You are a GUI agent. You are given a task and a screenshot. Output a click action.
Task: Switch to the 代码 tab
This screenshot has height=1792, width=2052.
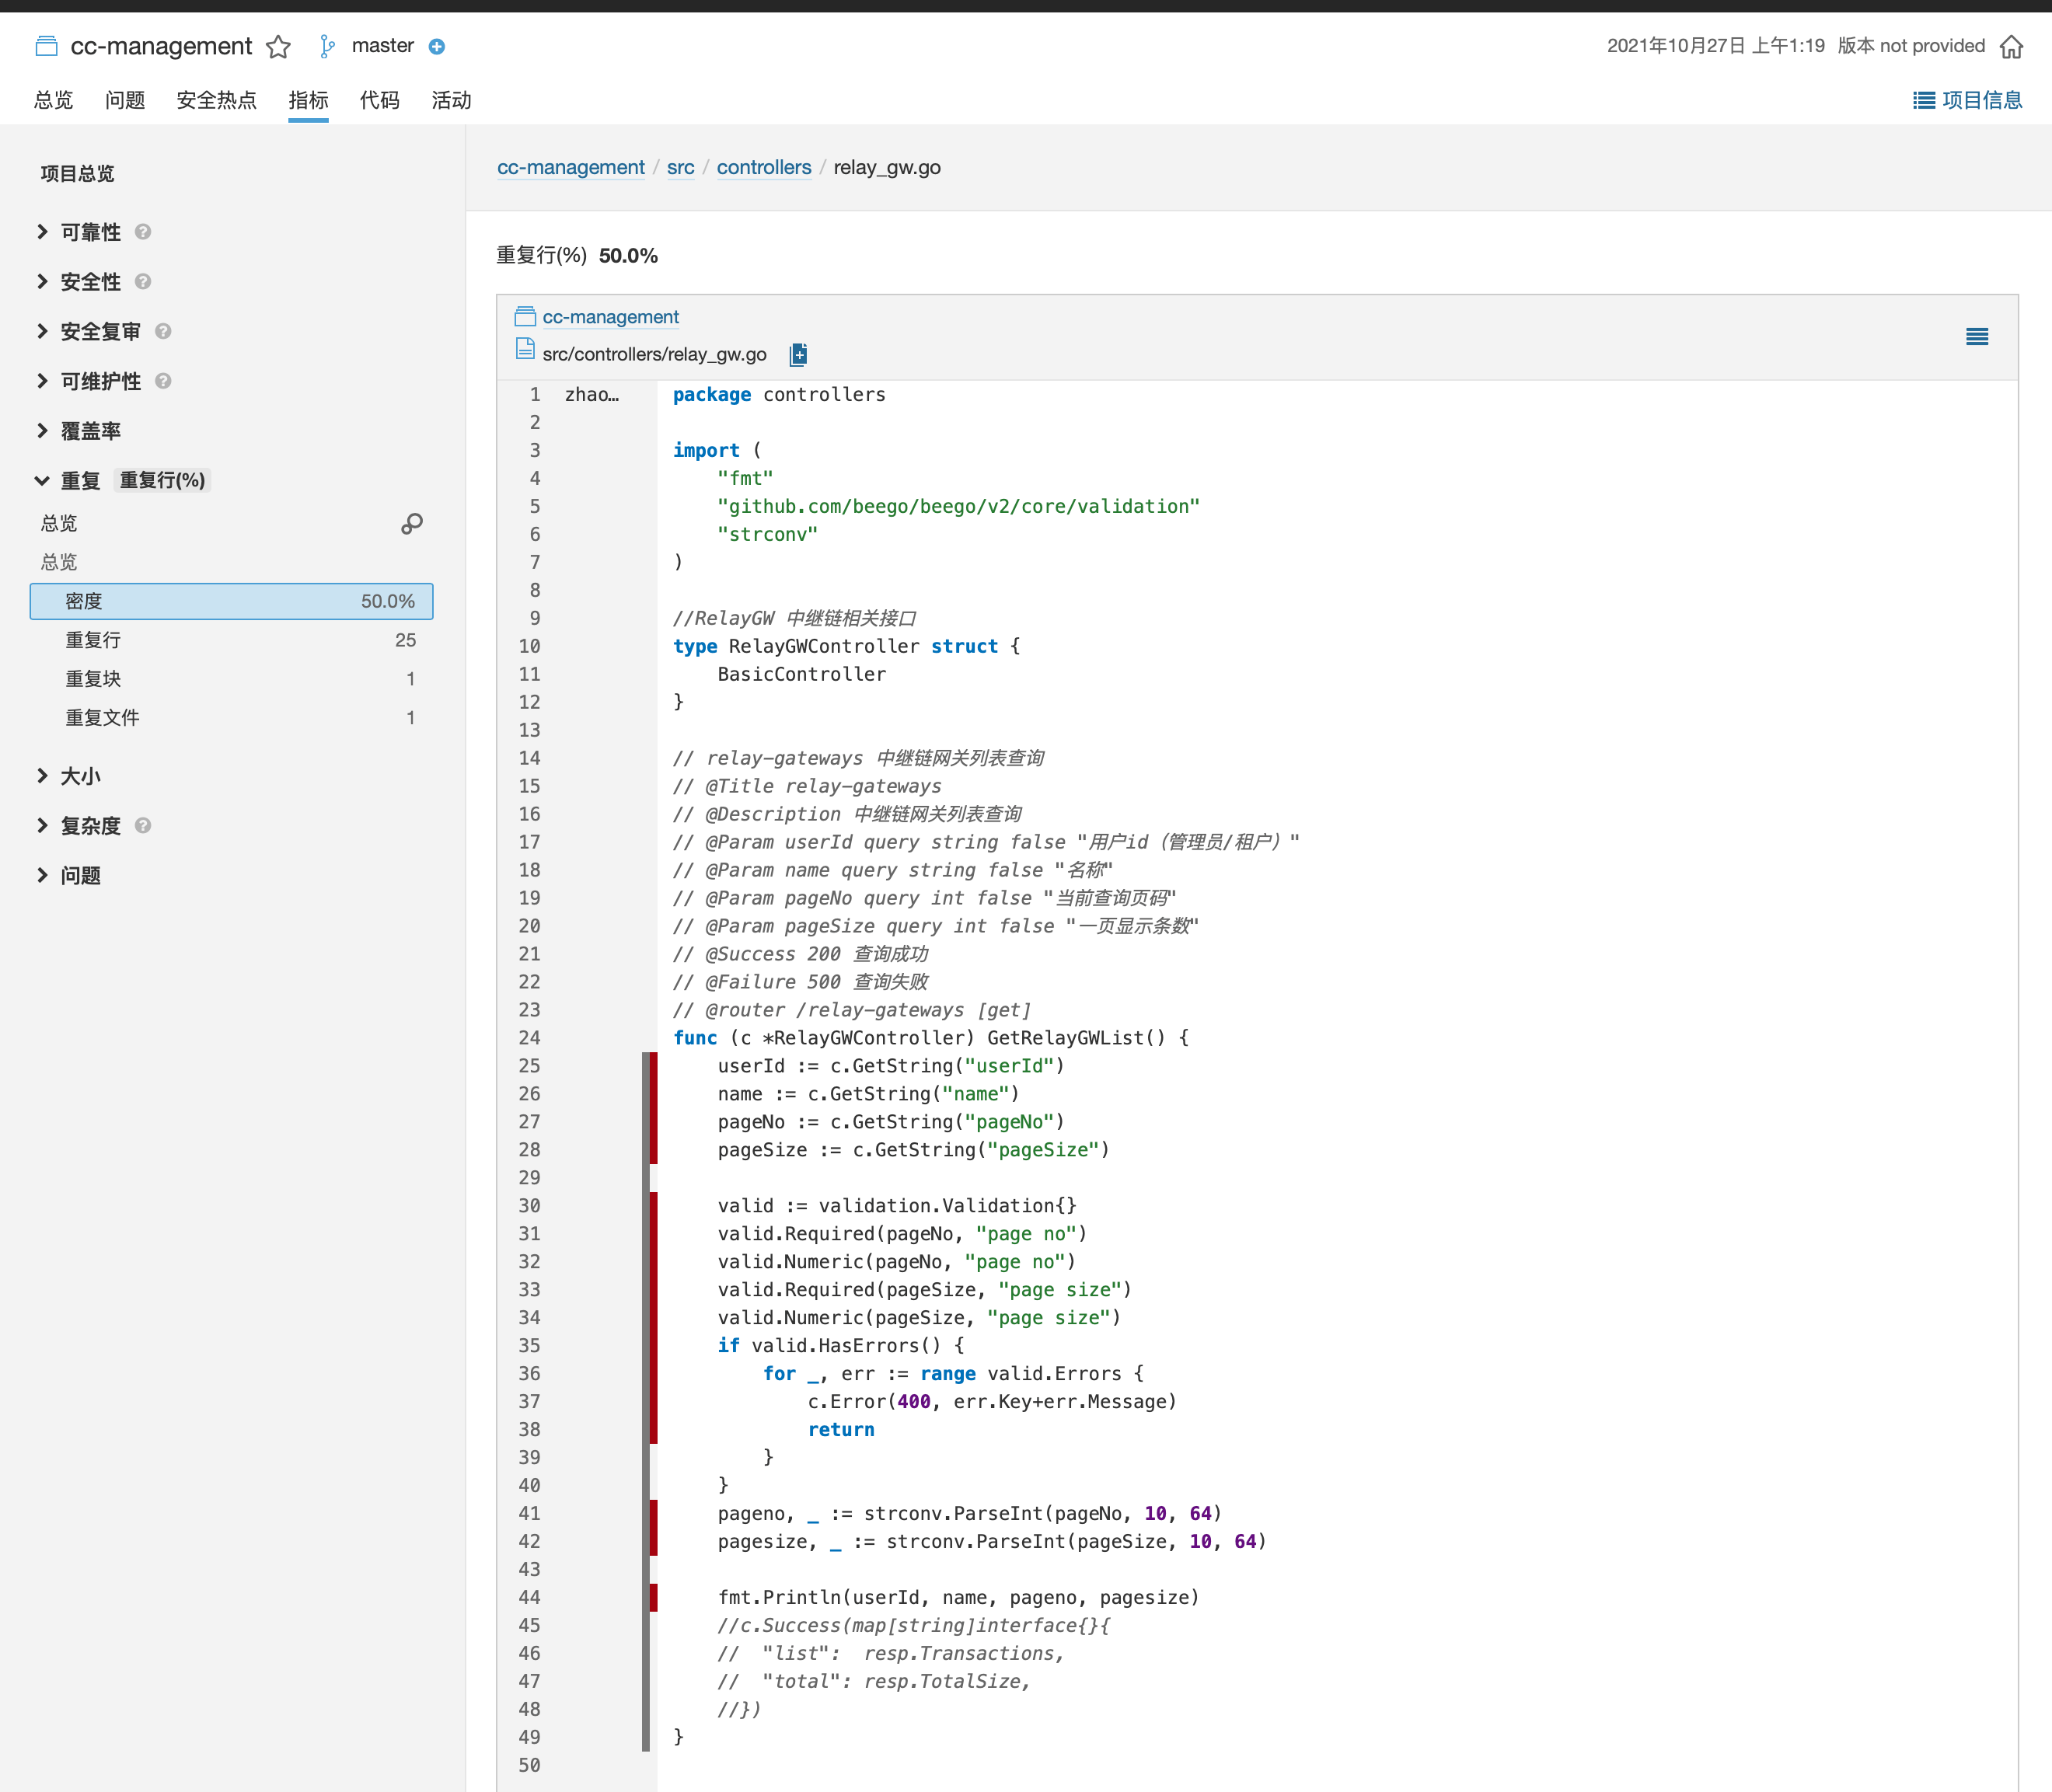pyautogui.click(x=379, y=100)
